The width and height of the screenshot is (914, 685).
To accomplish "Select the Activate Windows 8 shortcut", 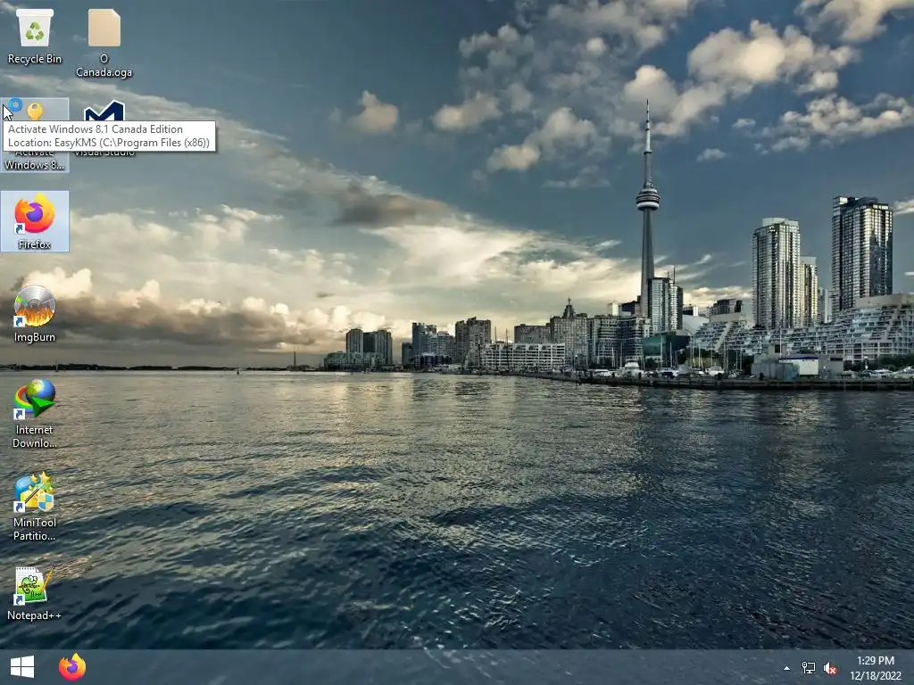I will (35, 136).
